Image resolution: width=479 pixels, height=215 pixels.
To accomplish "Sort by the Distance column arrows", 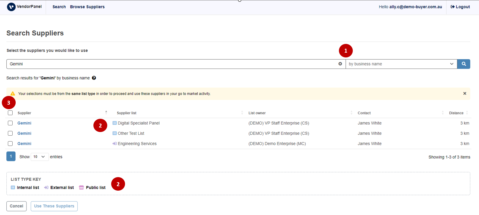I will (467, 113).
